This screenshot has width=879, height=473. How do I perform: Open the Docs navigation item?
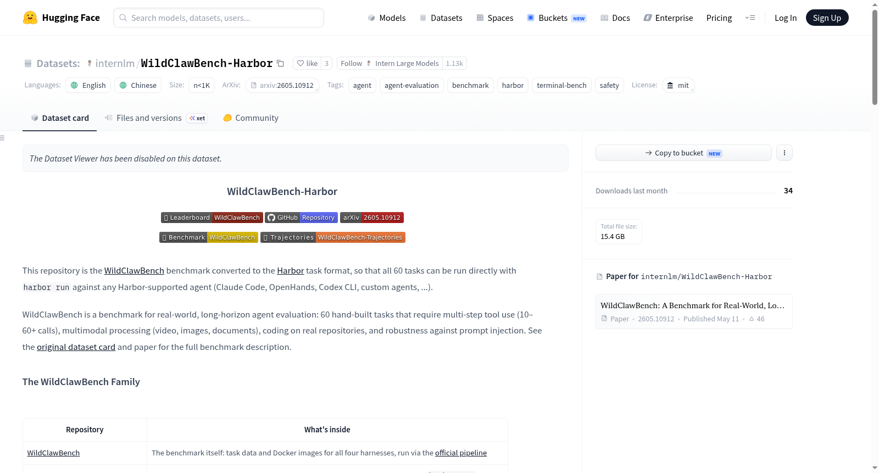pyautogui.click(x=615, y=18)
